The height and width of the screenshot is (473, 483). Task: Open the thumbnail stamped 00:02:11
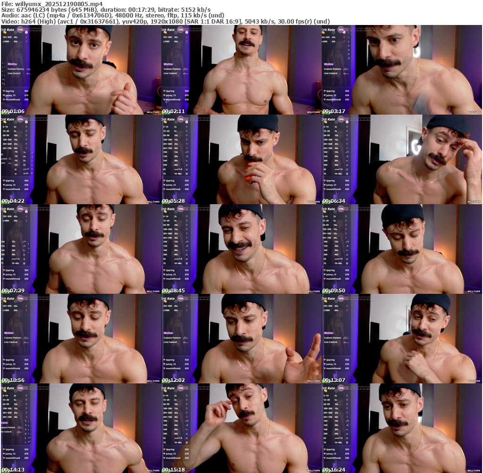point(241,70)
